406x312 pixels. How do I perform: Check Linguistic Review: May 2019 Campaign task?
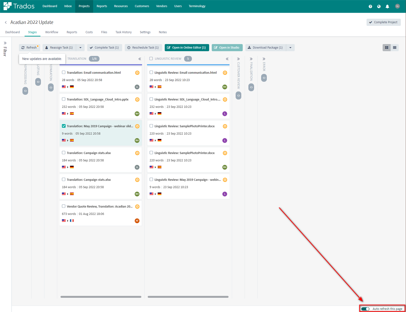click(x=151, y=180)
